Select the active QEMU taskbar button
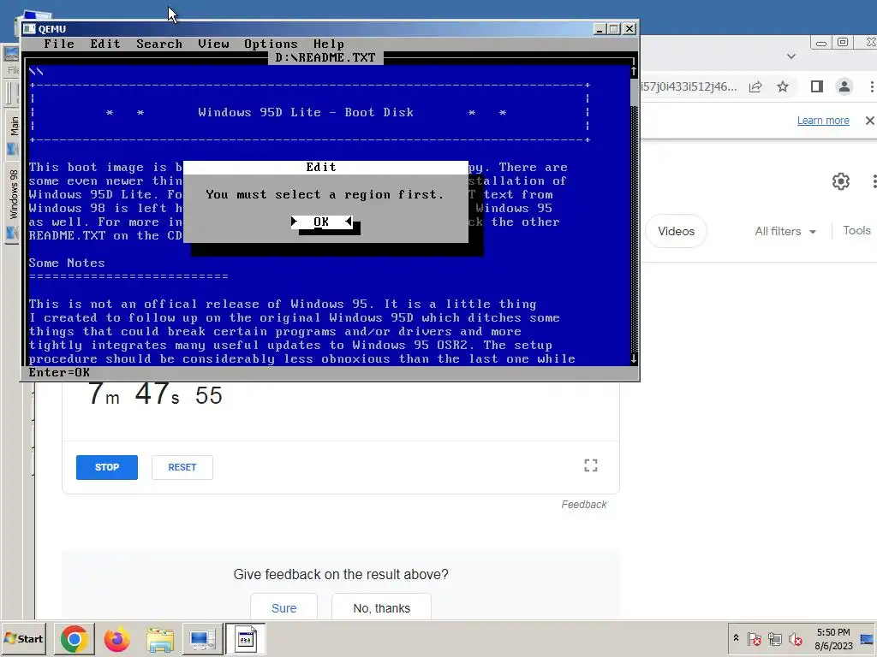This screenshot has width=877, height=657. click(x=246, y=638)
